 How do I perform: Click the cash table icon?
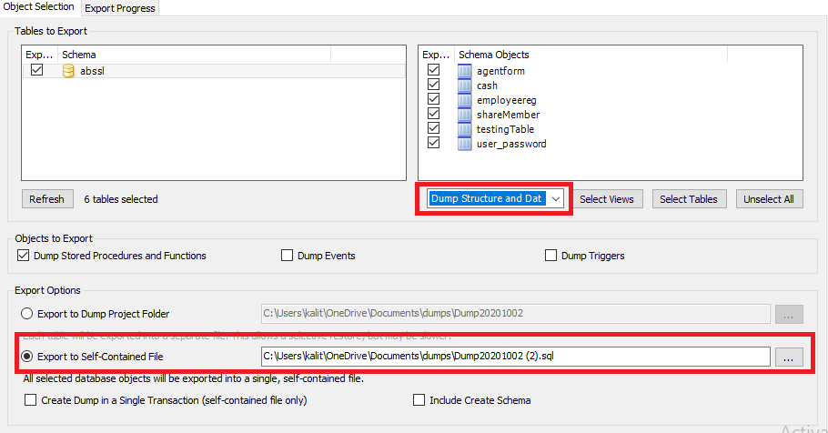pos(464,86)
